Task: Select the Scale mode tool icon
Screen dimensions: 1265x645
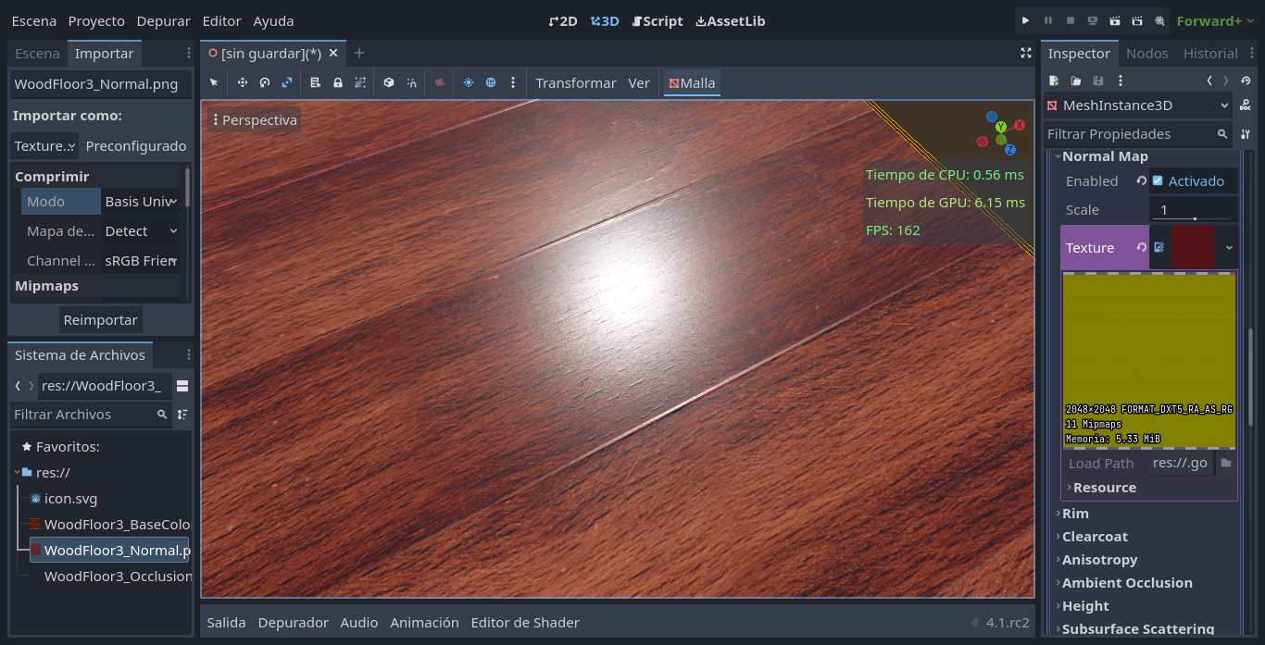Action: click(287, 82)
